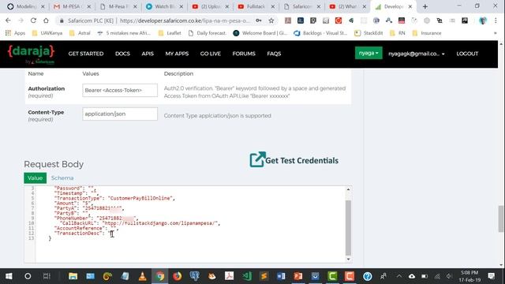This screenshot has height=284, width=505.
Task: Open pgAdmin elephant icon in taskbar
Action: [x=195, y=276]
